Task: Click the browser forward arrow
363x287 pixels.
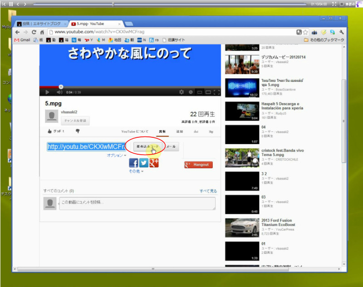Action: pos(25,32)
